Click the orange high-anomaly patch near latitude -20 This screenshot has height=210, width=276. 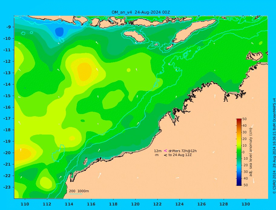pos(22,154)
